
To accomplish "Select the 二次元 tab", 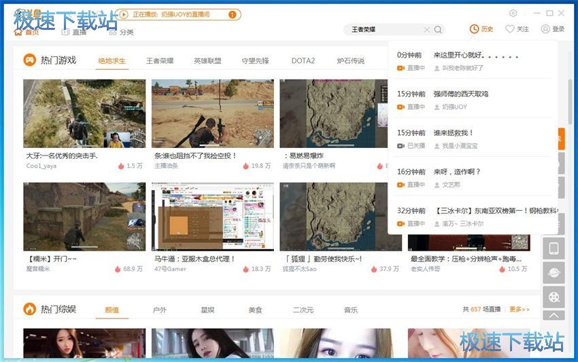I will (x=303, y=310).
